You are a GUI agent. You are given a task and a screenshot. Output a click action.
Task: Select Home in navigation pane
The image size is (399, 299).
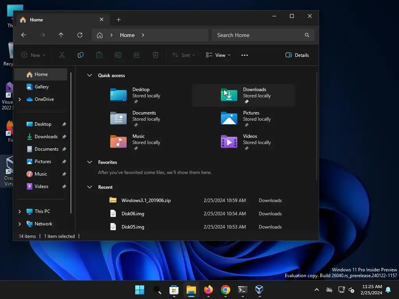pyautogui.click(x=41, y=74)
